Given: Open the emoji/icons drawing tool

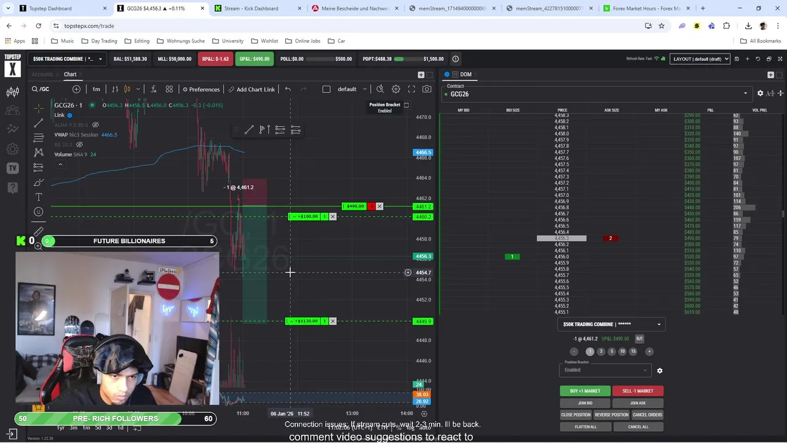Looking at the screenshot, I should (39, 212).
